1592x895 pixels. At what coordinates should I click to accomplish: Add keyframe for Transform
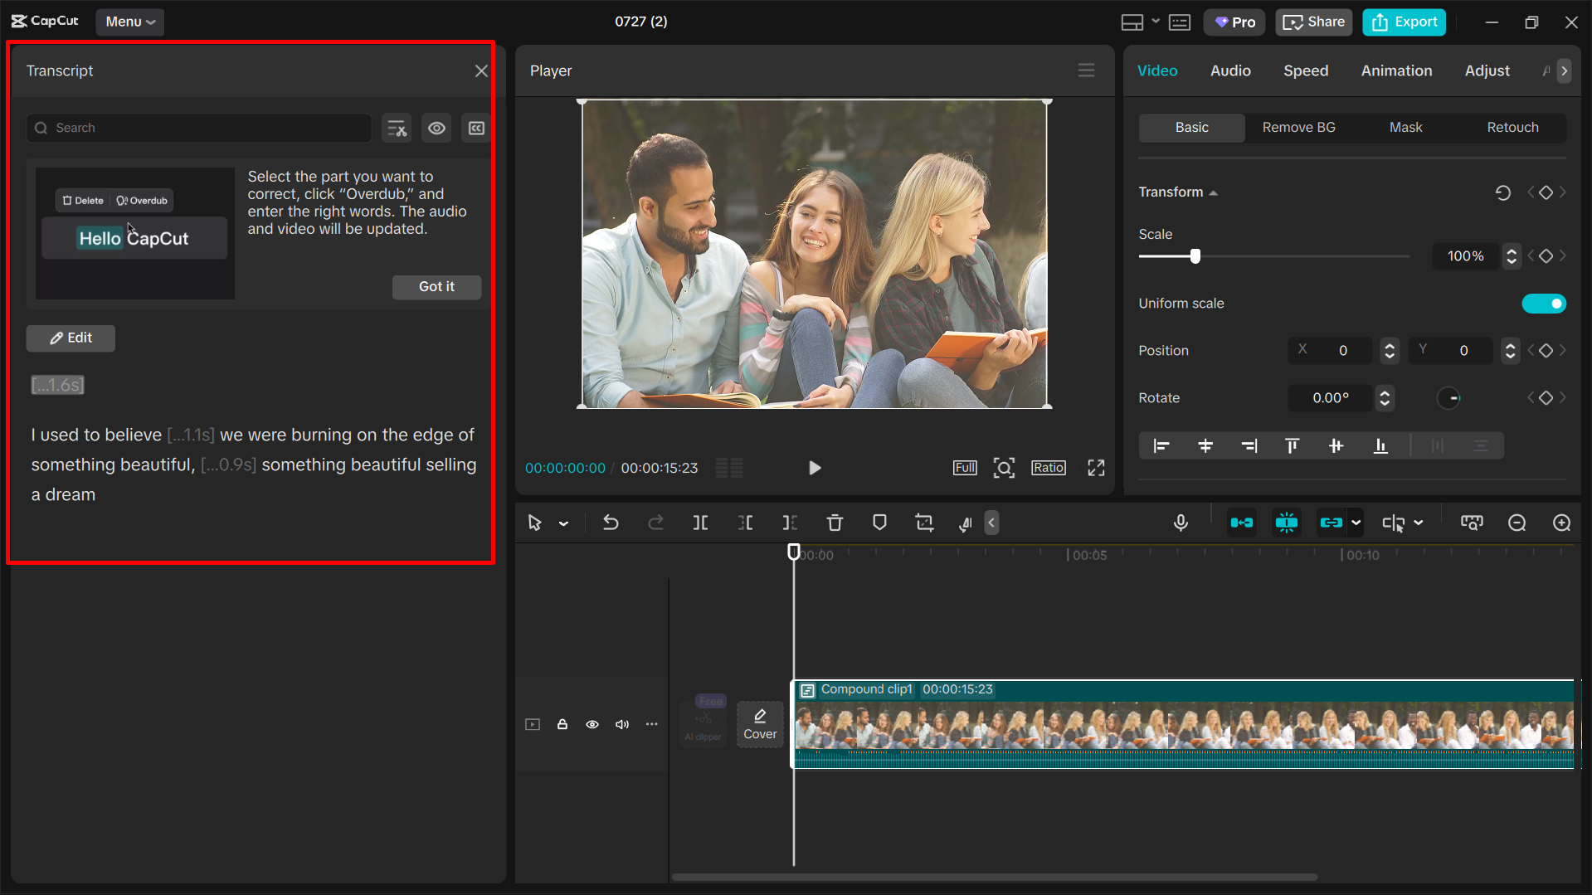click(1546, 192)
